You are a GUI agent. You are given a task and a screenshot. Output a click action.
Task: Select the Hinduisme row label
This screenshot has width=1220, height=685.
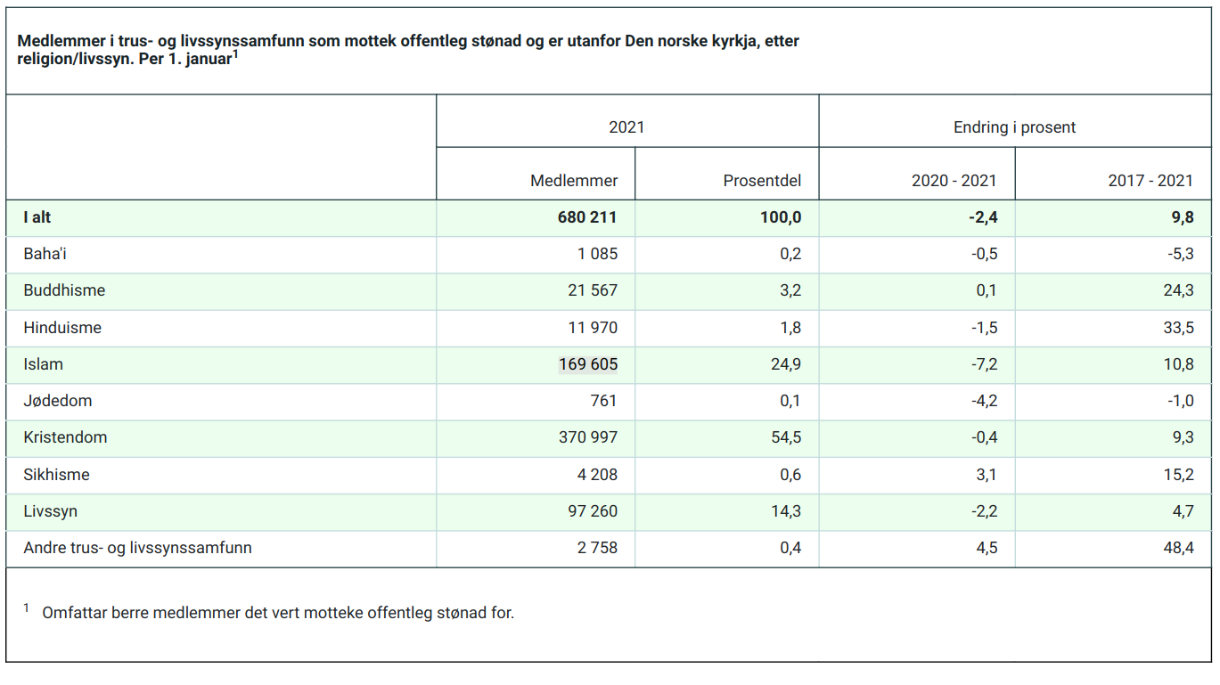click(62, 328)
